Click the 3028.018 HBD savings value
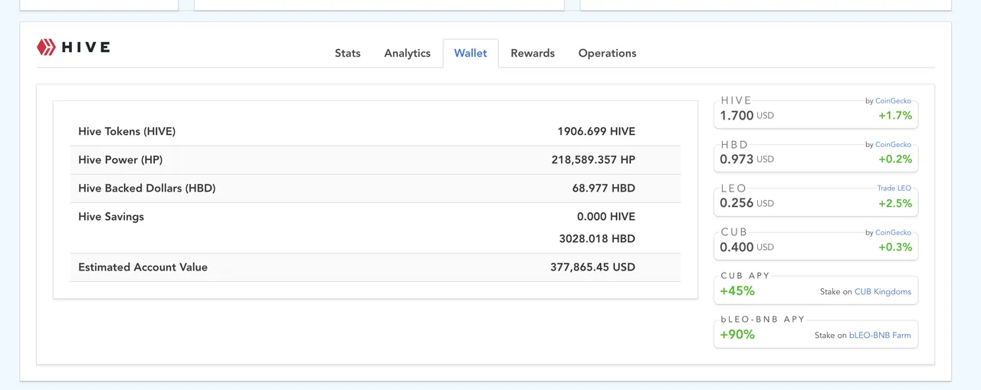 coord(597,238)
